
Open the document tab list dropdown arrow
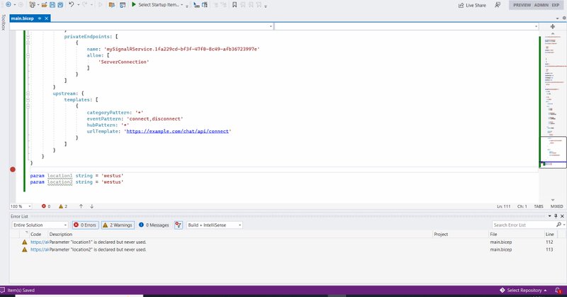557,18
